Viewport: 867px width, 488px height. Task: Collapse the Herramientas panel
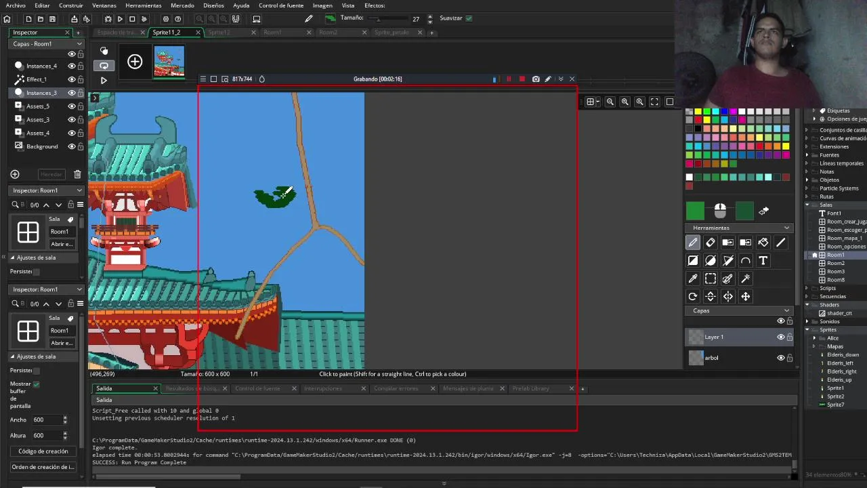pos(786,228)
